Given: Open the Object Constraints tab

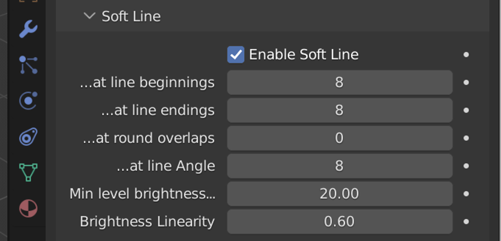Looking at the screenshot, I should (x=28, y=137).
